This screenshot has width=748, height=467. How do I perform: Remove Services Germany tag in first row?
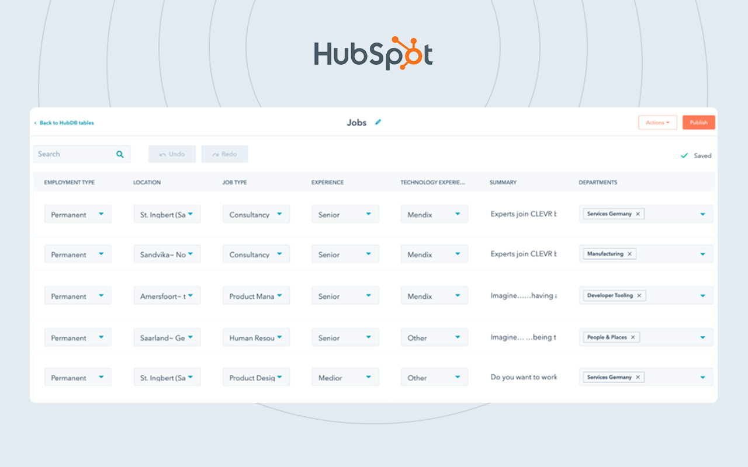point(638,214)
